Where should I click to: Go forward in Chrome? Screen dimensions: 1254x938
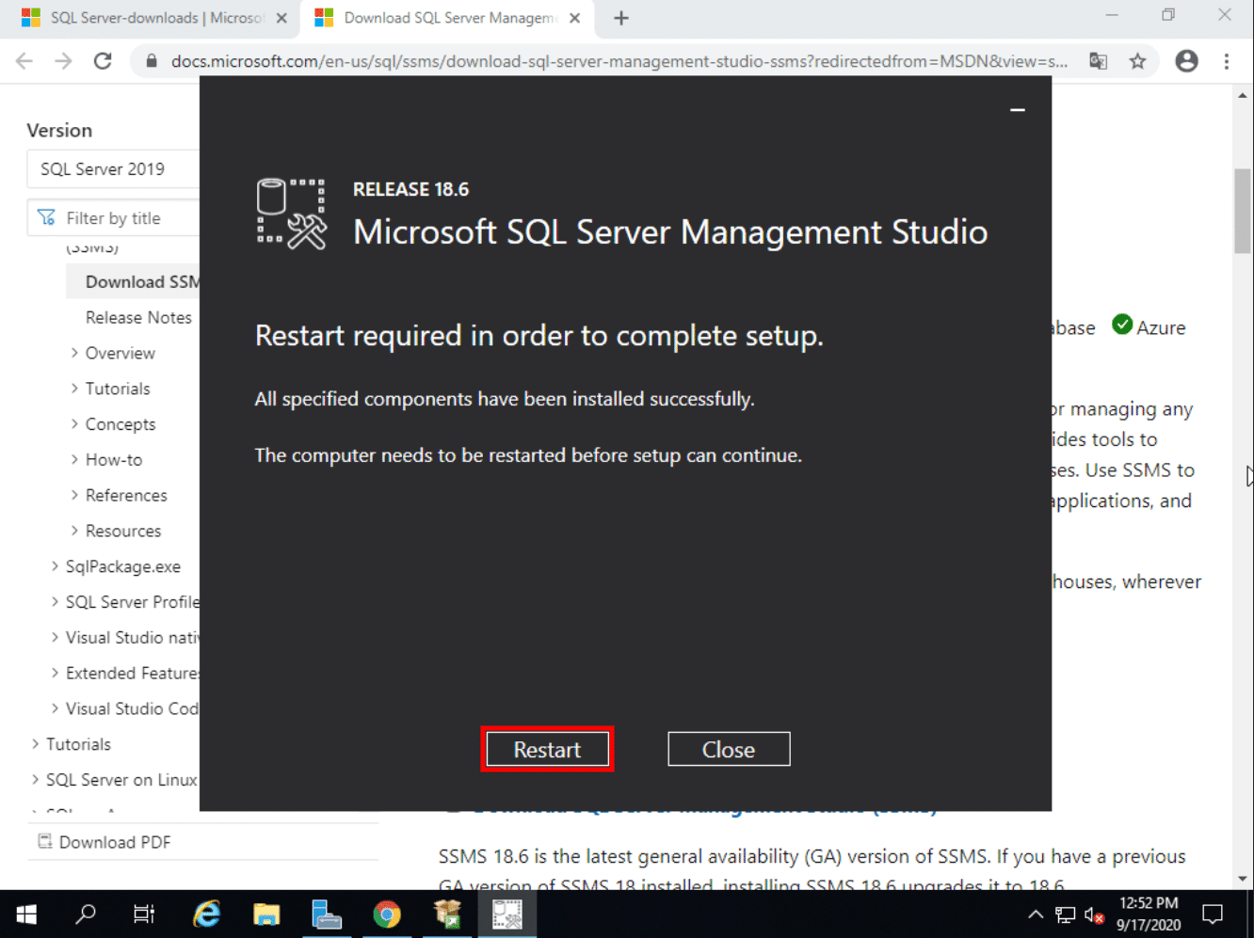[63, 61]
